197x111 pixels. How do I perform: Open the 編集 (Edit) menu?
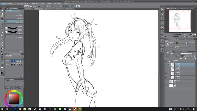coord(10,4)
